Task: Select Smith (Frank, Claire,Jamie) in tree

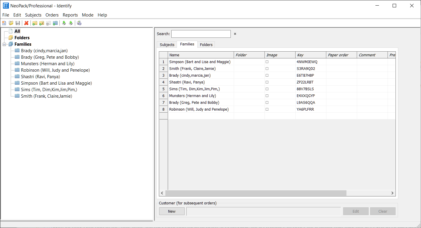Action: tap(46, 96)
